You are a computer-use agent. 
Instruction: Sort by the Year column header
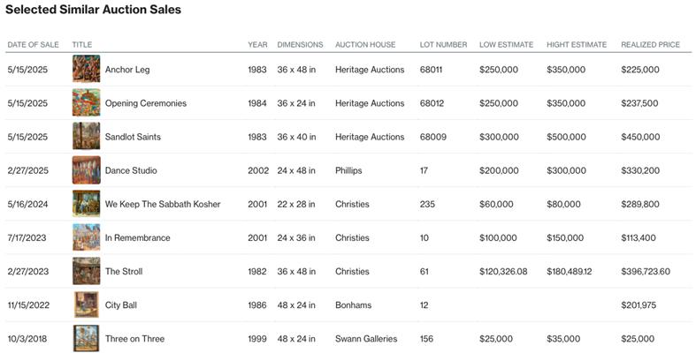(257, 44)
